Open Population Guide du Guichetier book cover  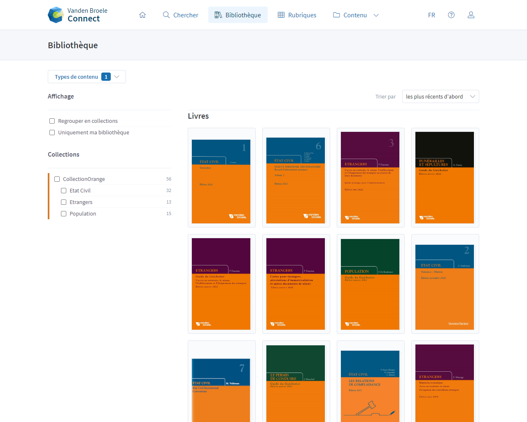pos(371,284)
